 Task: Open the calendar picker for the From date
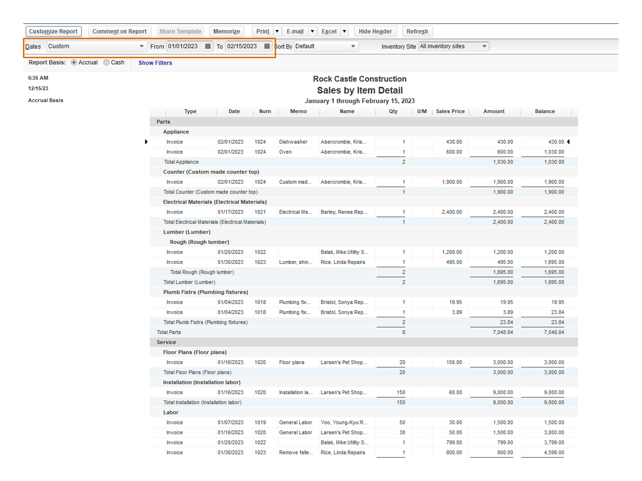click(207, 46)
